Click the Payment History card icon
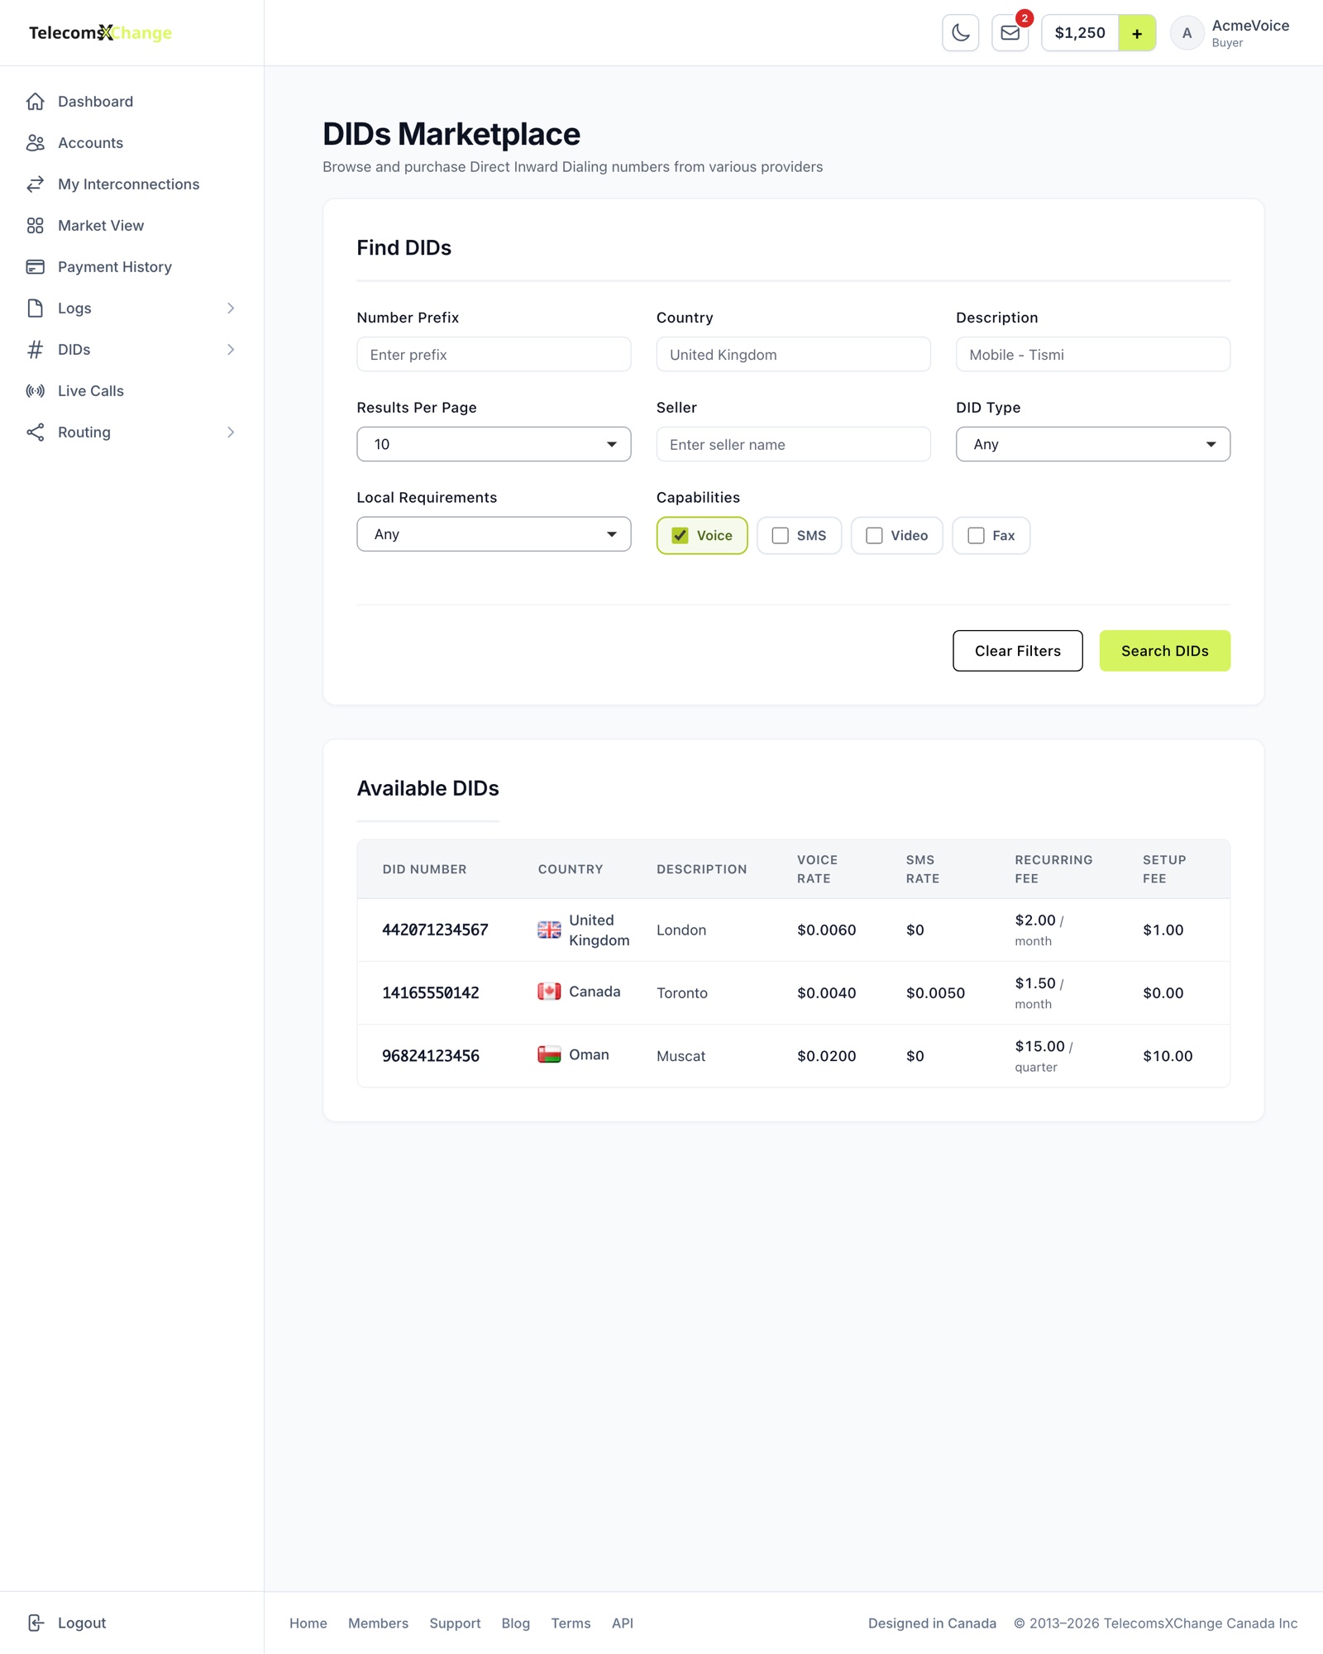The height and width of the screenshot is (1654, 1323). coord(35,267)
